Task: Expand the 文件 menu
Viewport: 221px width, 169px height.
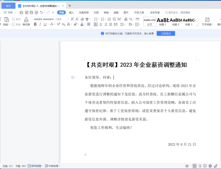Action: click(10, 13)
